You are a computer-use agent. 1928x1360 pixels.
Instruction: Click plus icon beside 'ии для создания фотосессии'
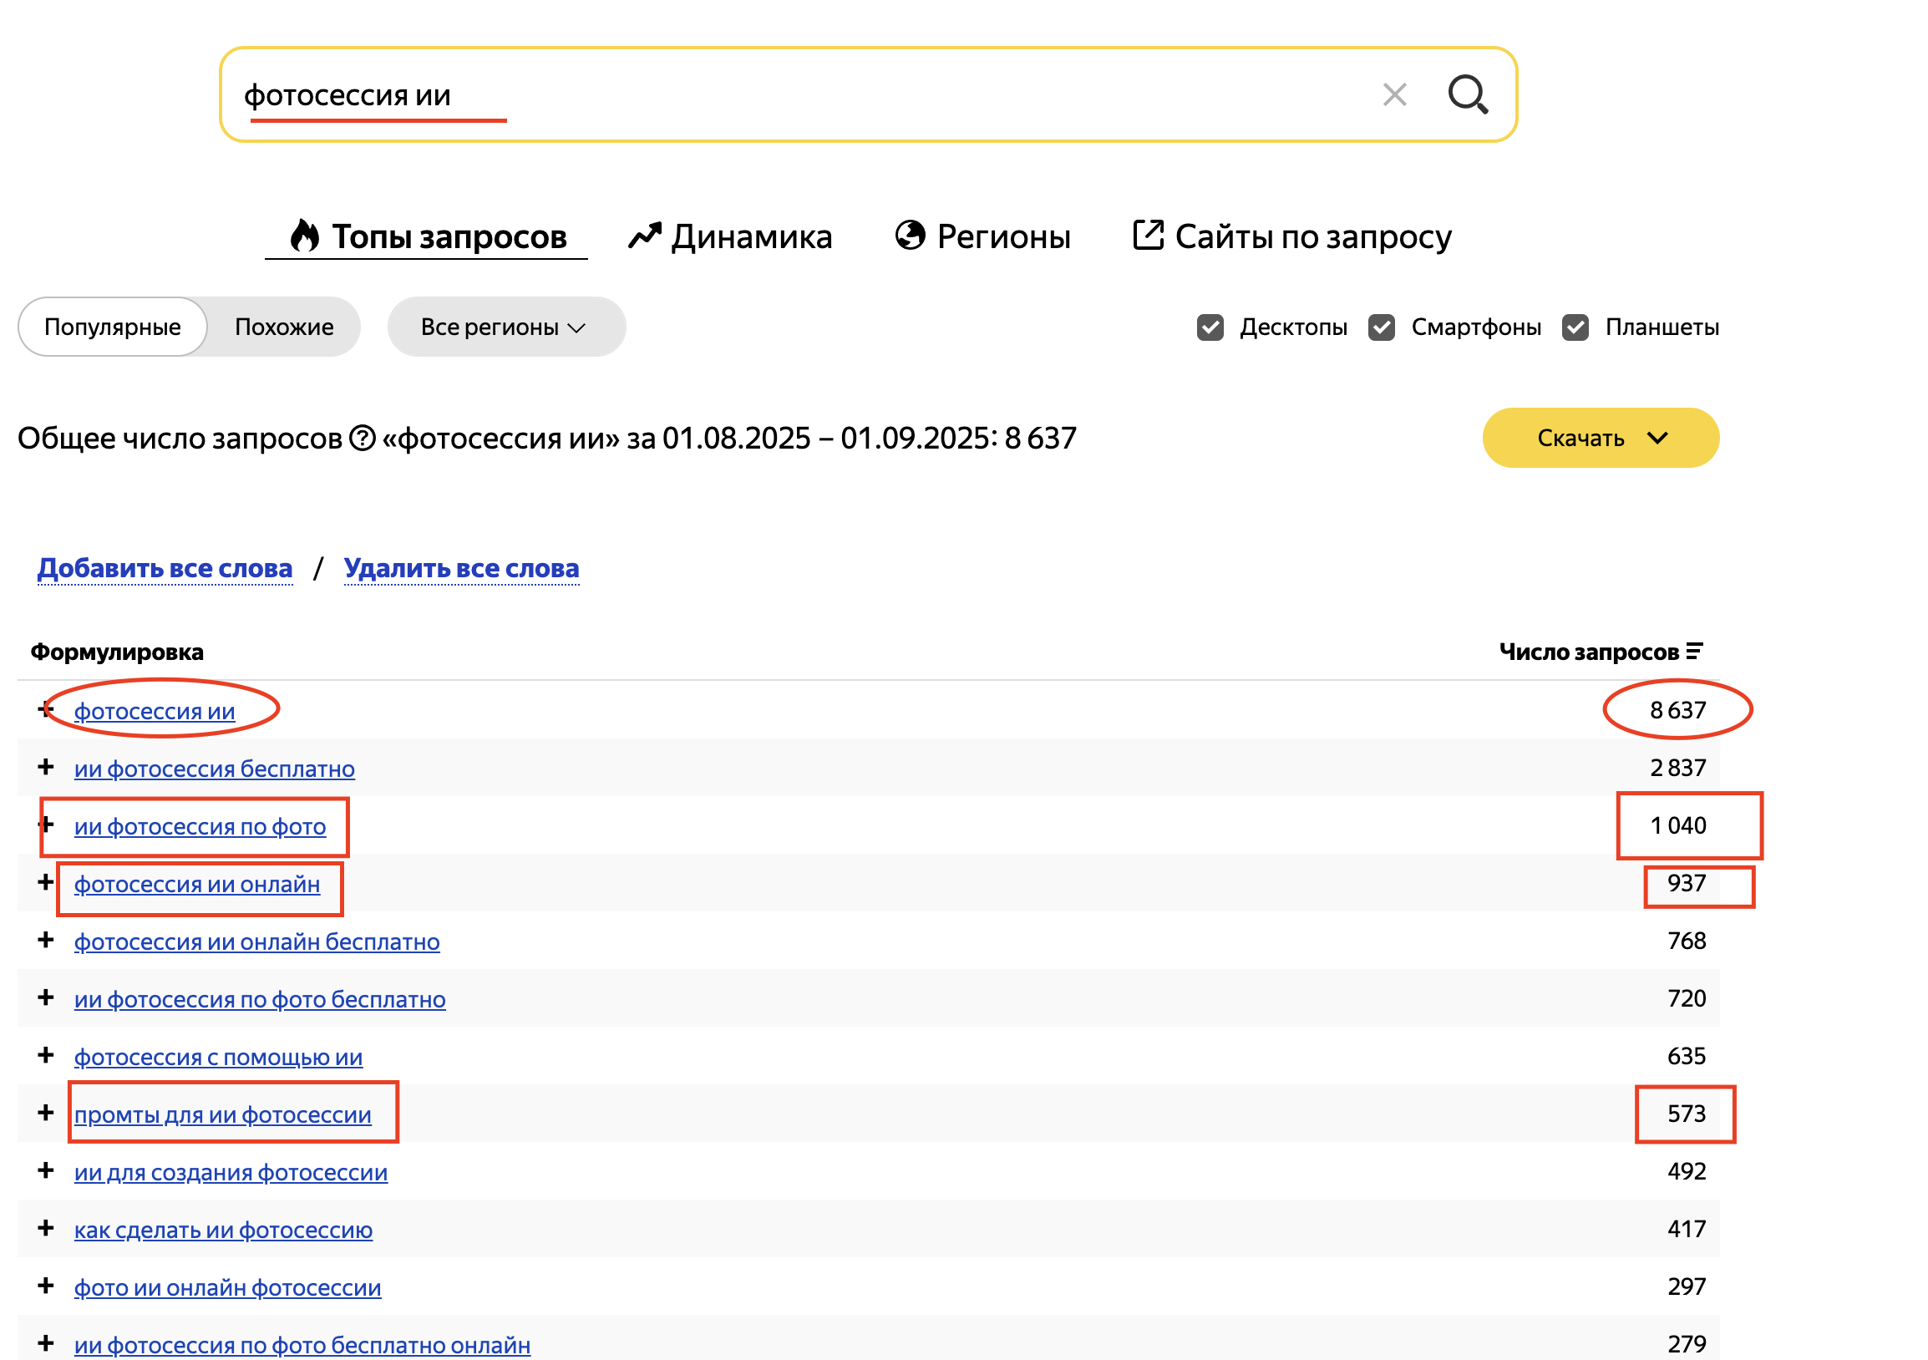(46, 1170)
